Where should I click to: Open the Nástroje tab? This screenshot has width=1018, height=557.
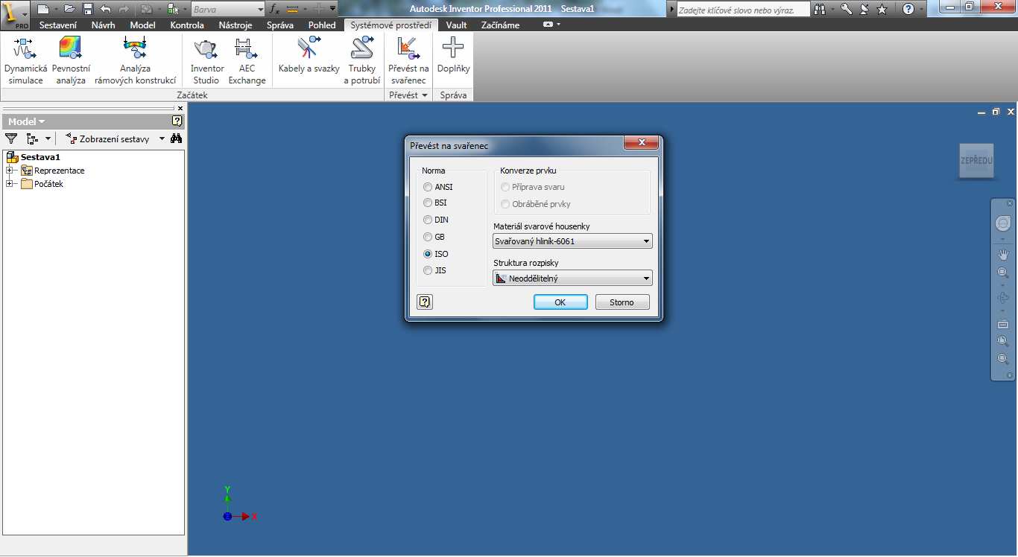[x=235, y=25]
